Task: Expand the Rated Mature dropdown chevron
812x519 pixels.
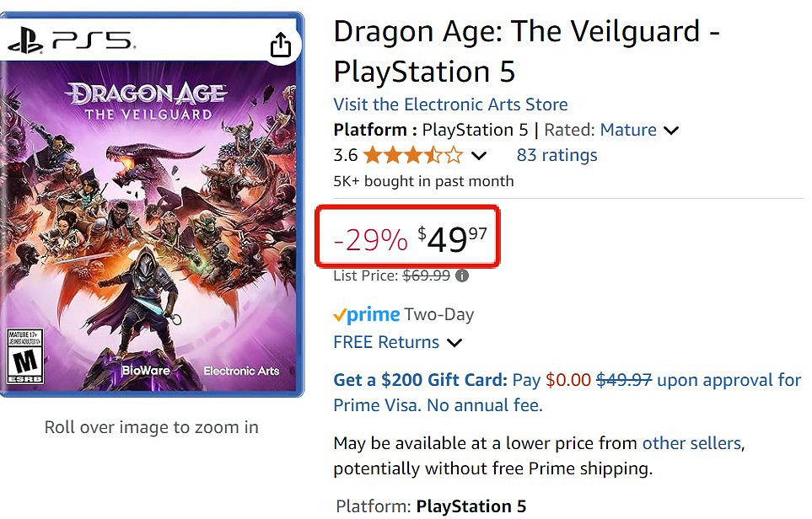Action: (671, 131)
